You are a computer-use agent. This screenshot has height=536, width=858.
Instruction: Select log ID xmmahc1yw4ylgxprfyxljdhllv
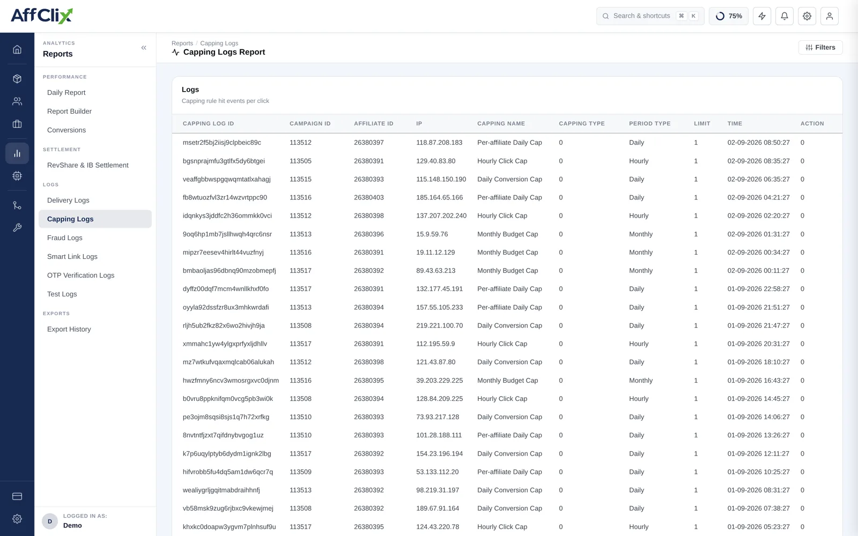[x=225, y=344]
